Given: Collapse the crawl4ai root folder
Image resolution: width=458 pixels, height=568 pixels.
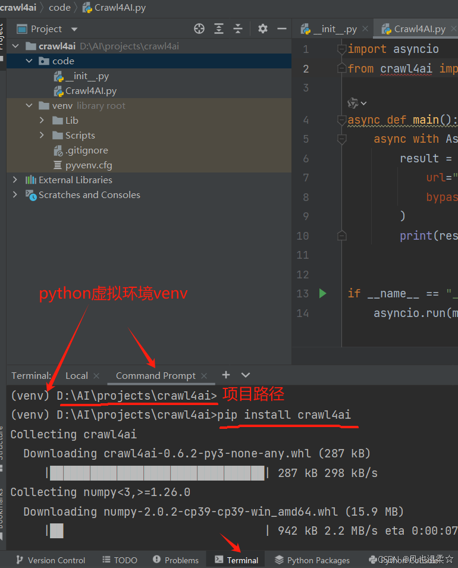Looking at the screenshot, I should tap(15, 46).
